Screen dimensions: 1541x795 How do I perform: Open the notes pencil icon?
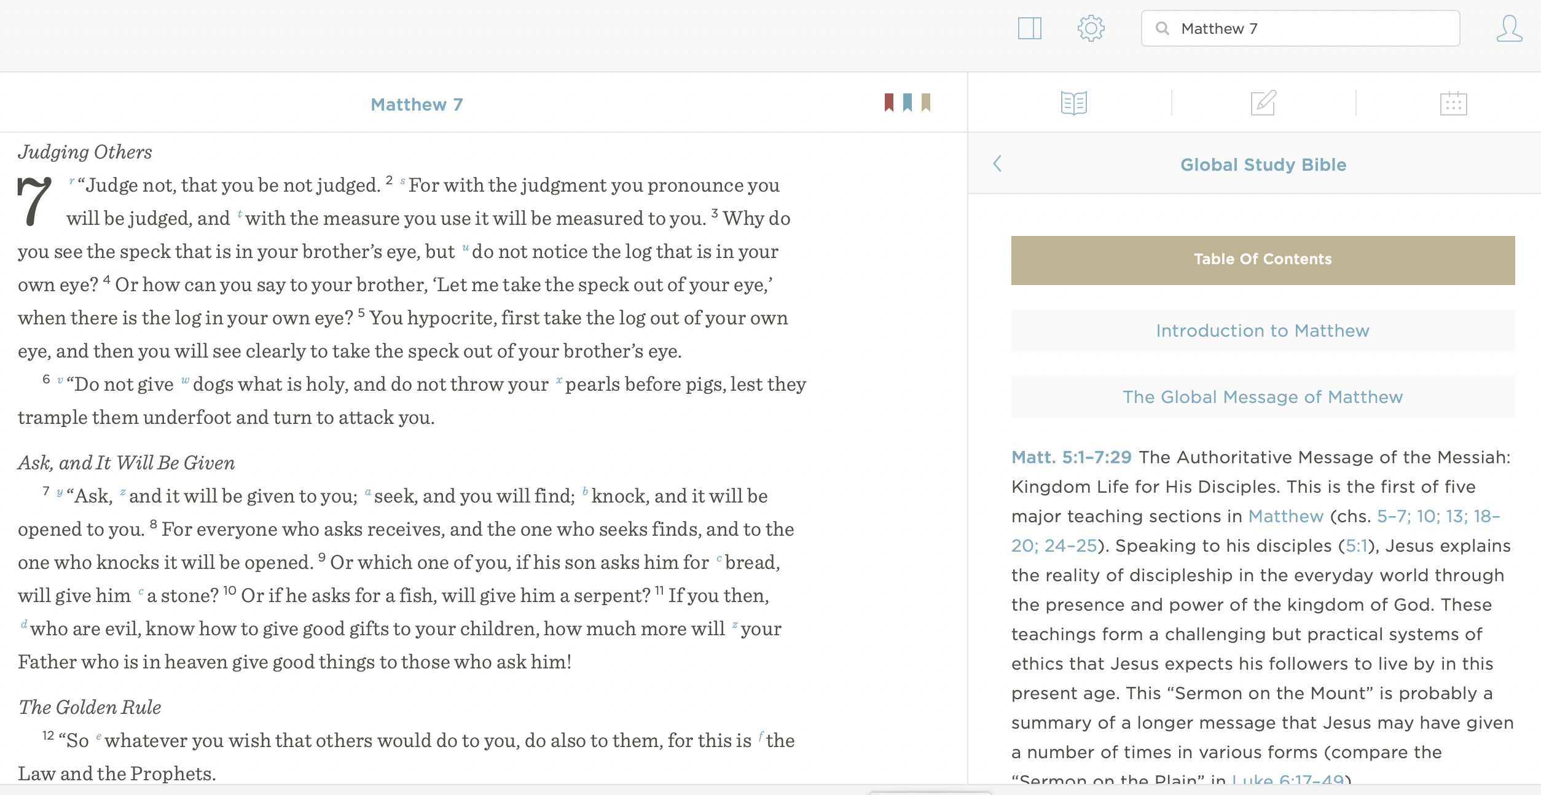coord(1263,102)
